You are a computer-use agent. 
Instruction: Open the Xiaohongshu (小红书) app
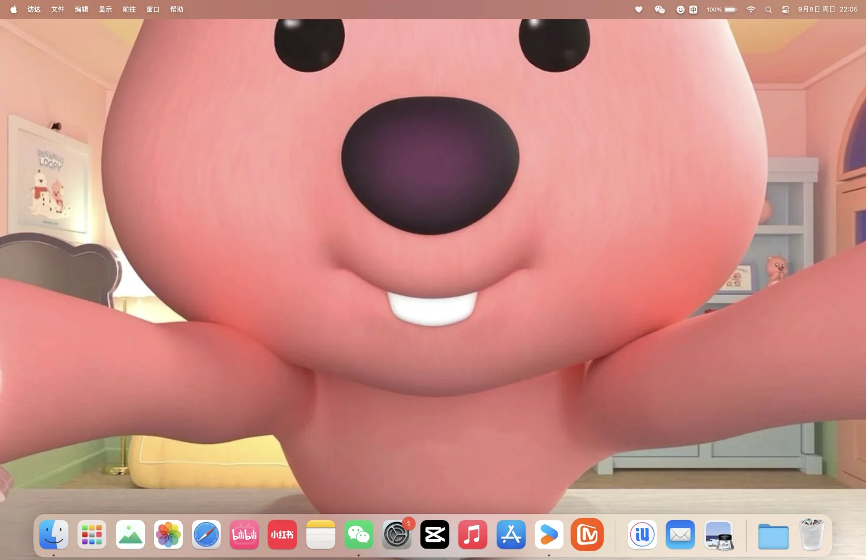(282, 535)
